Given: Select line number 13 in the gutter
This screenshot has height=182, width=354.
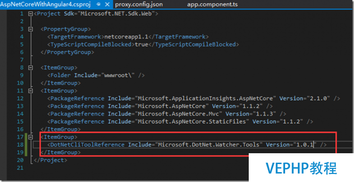Looking at the screenshot, I should pyautogui.click(x=20, y=106).
